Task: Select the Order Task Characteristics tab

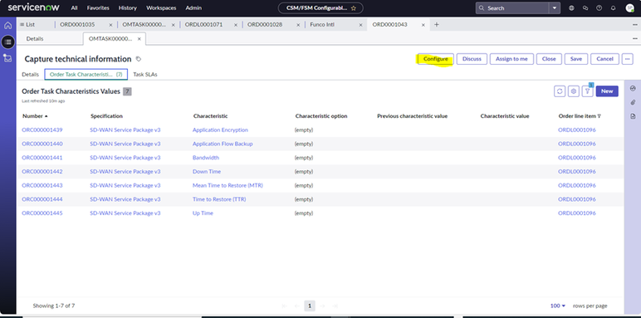Action: 86,75
